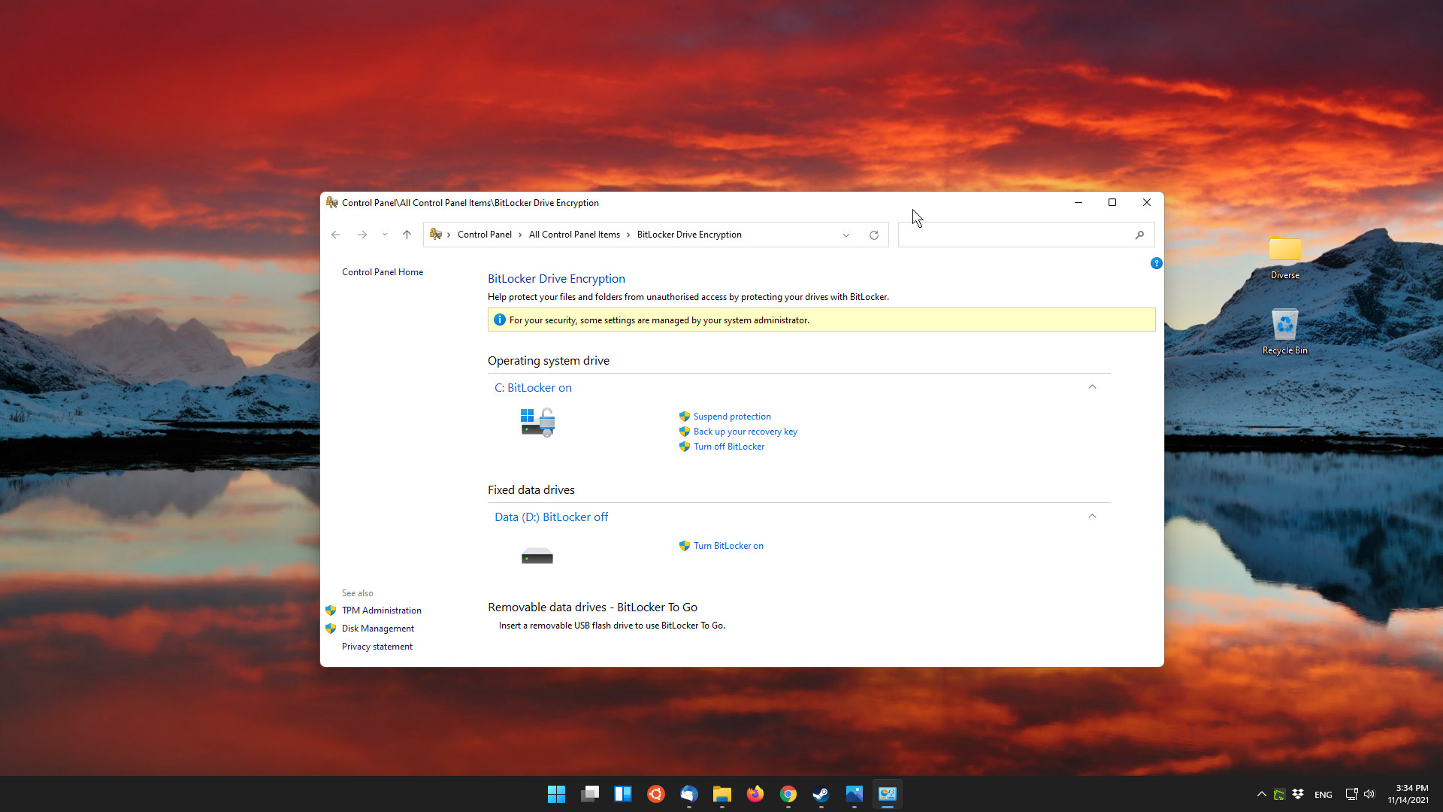The image size is (1443, 812).
Task: Open Ubuntu app in taskbar
Action: click(656, 794)
